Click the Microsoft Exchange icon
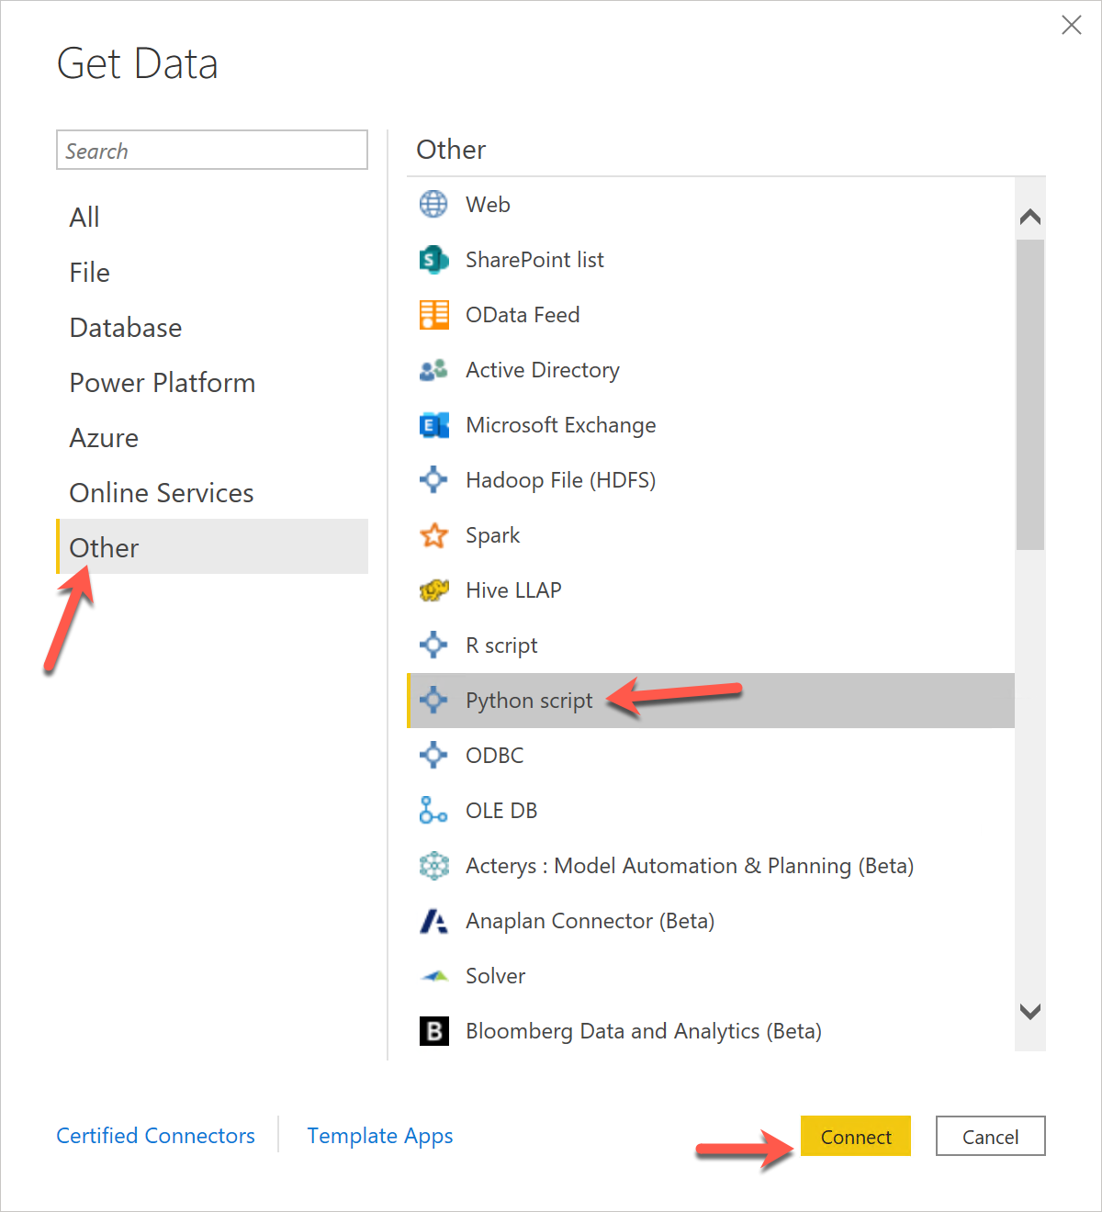The width and height of the screenshot is (1102, 1212). click(x=433, y=425)
